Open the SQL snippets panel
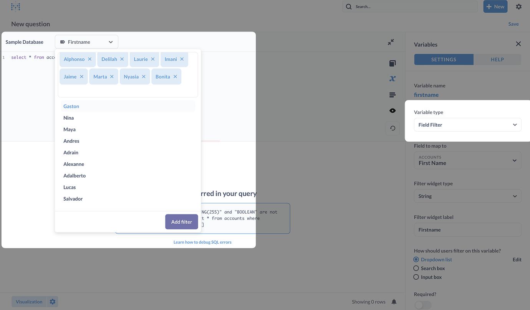Screen dimensions: 530x310 pyautogui.click(x=392, y=95)
